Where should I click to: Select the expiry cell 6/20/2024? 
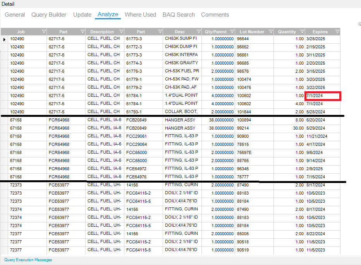(x=323, y=120)
